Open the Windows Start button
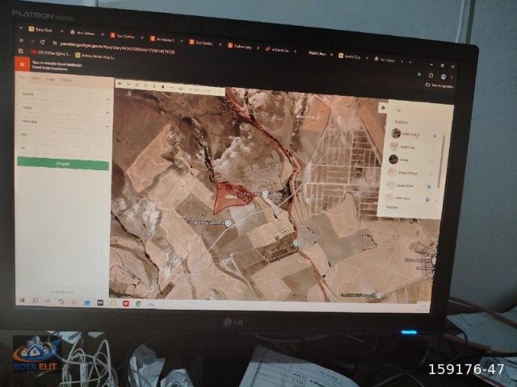The height and width of the screenshot is (387, 517). click(23, 300)
